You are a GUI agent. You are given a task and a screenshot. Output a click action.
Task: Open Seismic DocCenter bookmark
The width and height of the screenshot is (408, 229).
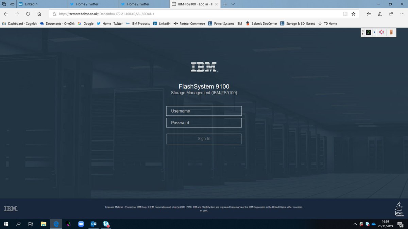coord(261,24)
